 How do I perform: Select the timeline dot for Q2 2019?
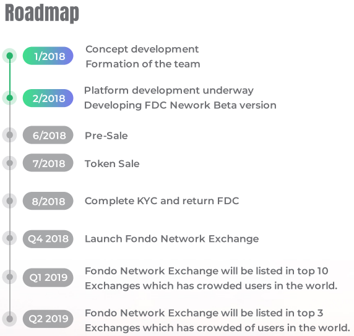pos(9,319)
